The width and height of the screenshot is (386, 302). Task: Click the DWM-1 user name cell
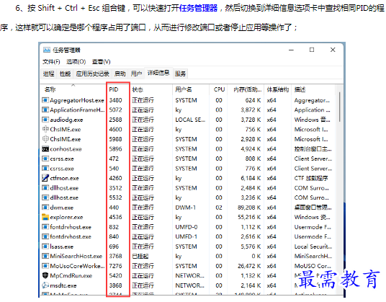[x=185, y=208]
